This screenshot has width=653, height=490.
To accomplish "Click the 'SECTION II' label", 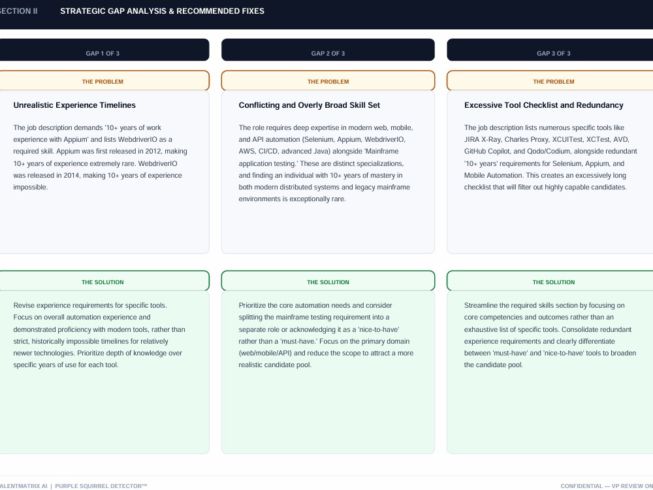I will click(x=18, y=11).
